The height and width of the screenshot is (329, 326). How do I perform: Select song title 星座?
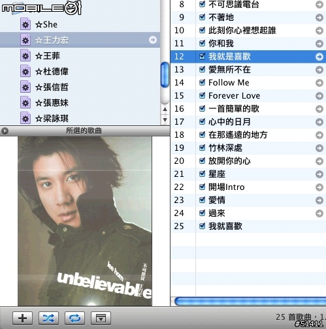[217, 174]
